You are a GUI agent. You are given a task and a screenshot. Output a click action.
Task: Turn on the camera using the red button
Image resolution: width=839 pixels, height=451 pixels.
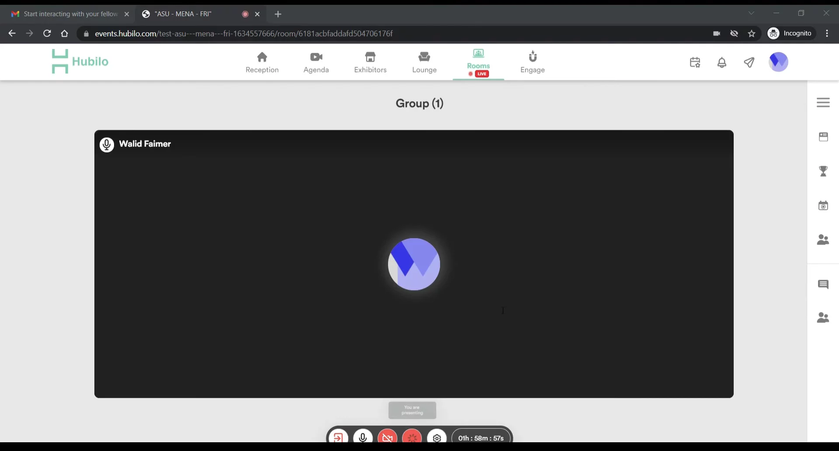(x=387, y=437)
